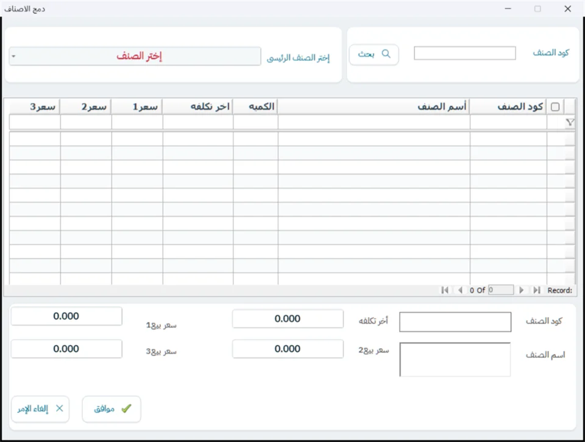Click filter cell under اخر تكلفه column
This screenshot has width=585, height=442.
[198, 122]
